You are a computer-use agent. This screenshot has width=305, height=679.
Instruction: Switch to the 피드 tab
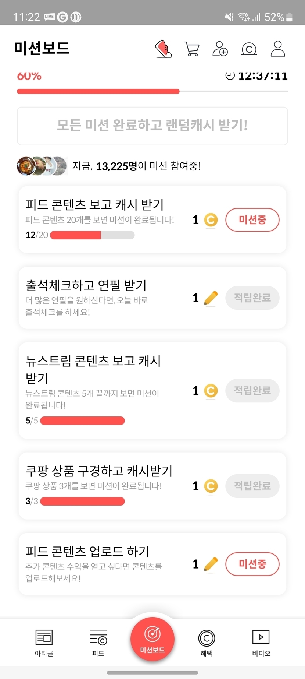[98, 643]
